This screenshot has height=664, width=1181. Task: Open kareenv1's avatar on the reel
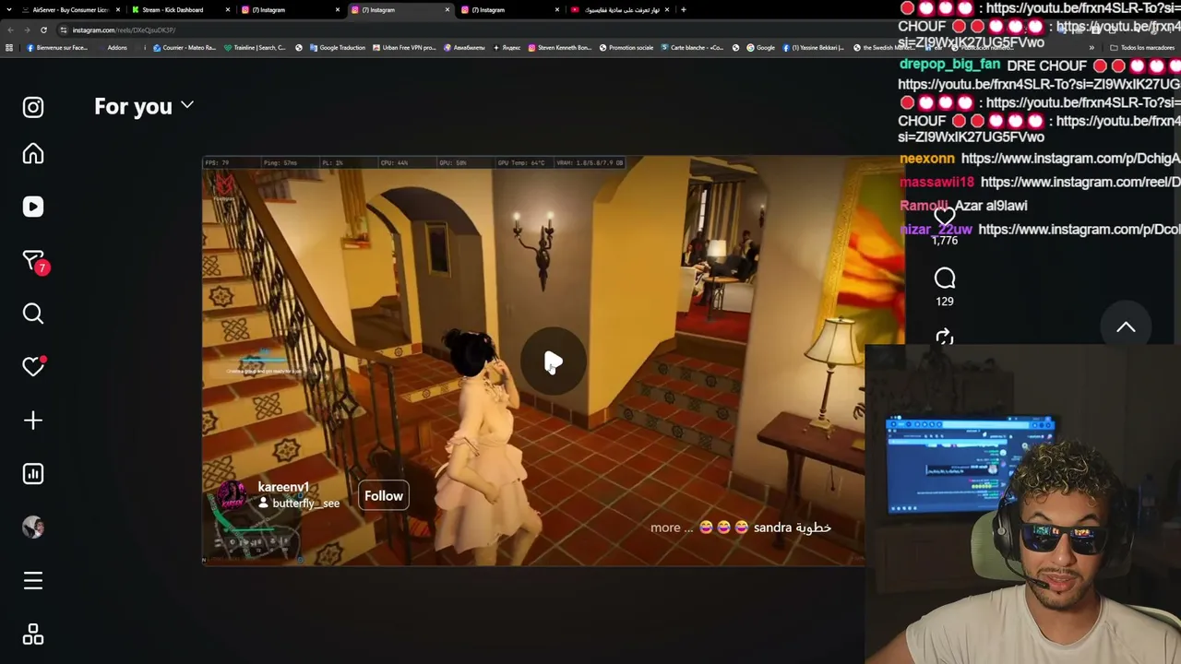233,495
